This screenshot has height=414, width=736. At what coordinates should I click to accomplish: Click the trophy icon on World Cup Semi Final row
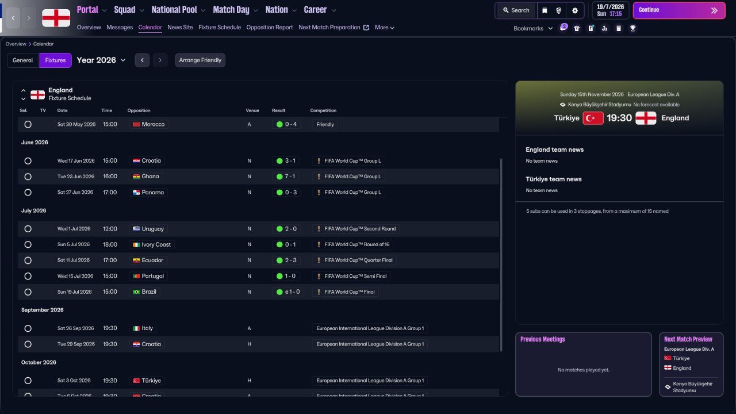(319, 276)
